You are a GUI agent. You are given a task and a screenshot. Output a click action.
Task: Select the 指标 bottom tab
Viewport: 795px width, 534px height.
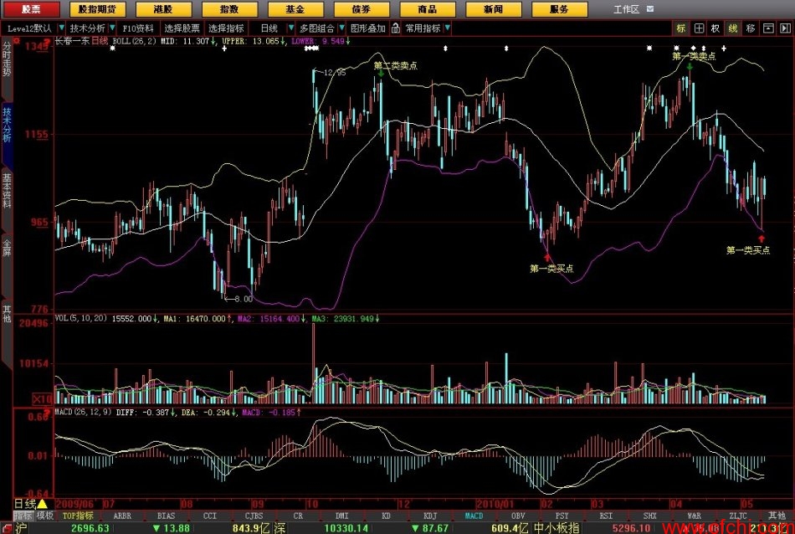pyautogui.click(x=23, y=516)
